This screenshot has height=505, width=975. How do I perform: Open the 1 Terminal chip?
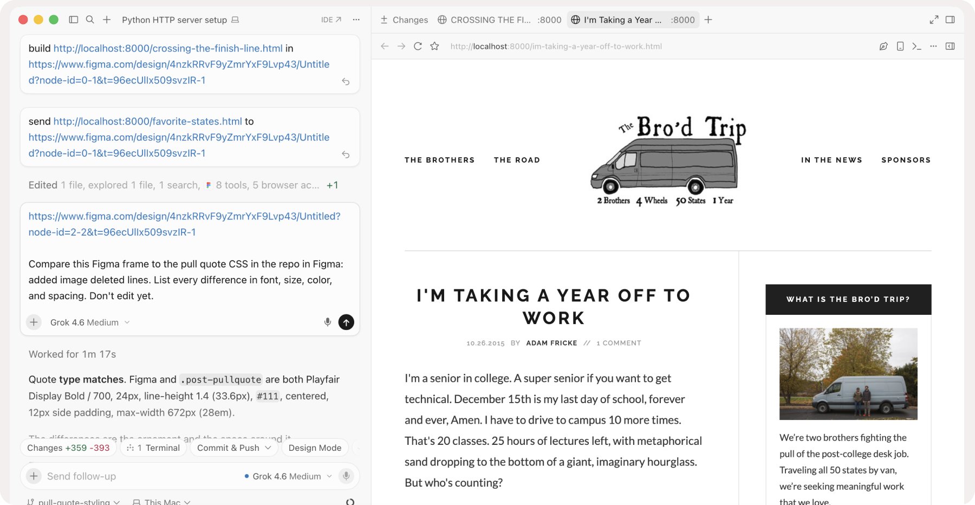click(153, 448)
